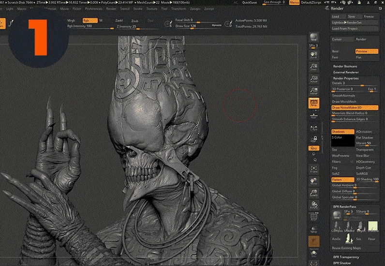The width and height of the screenshot is (385, 266).
Task: Click the brown Ghost material icon
Action: [x=314, y=241]
